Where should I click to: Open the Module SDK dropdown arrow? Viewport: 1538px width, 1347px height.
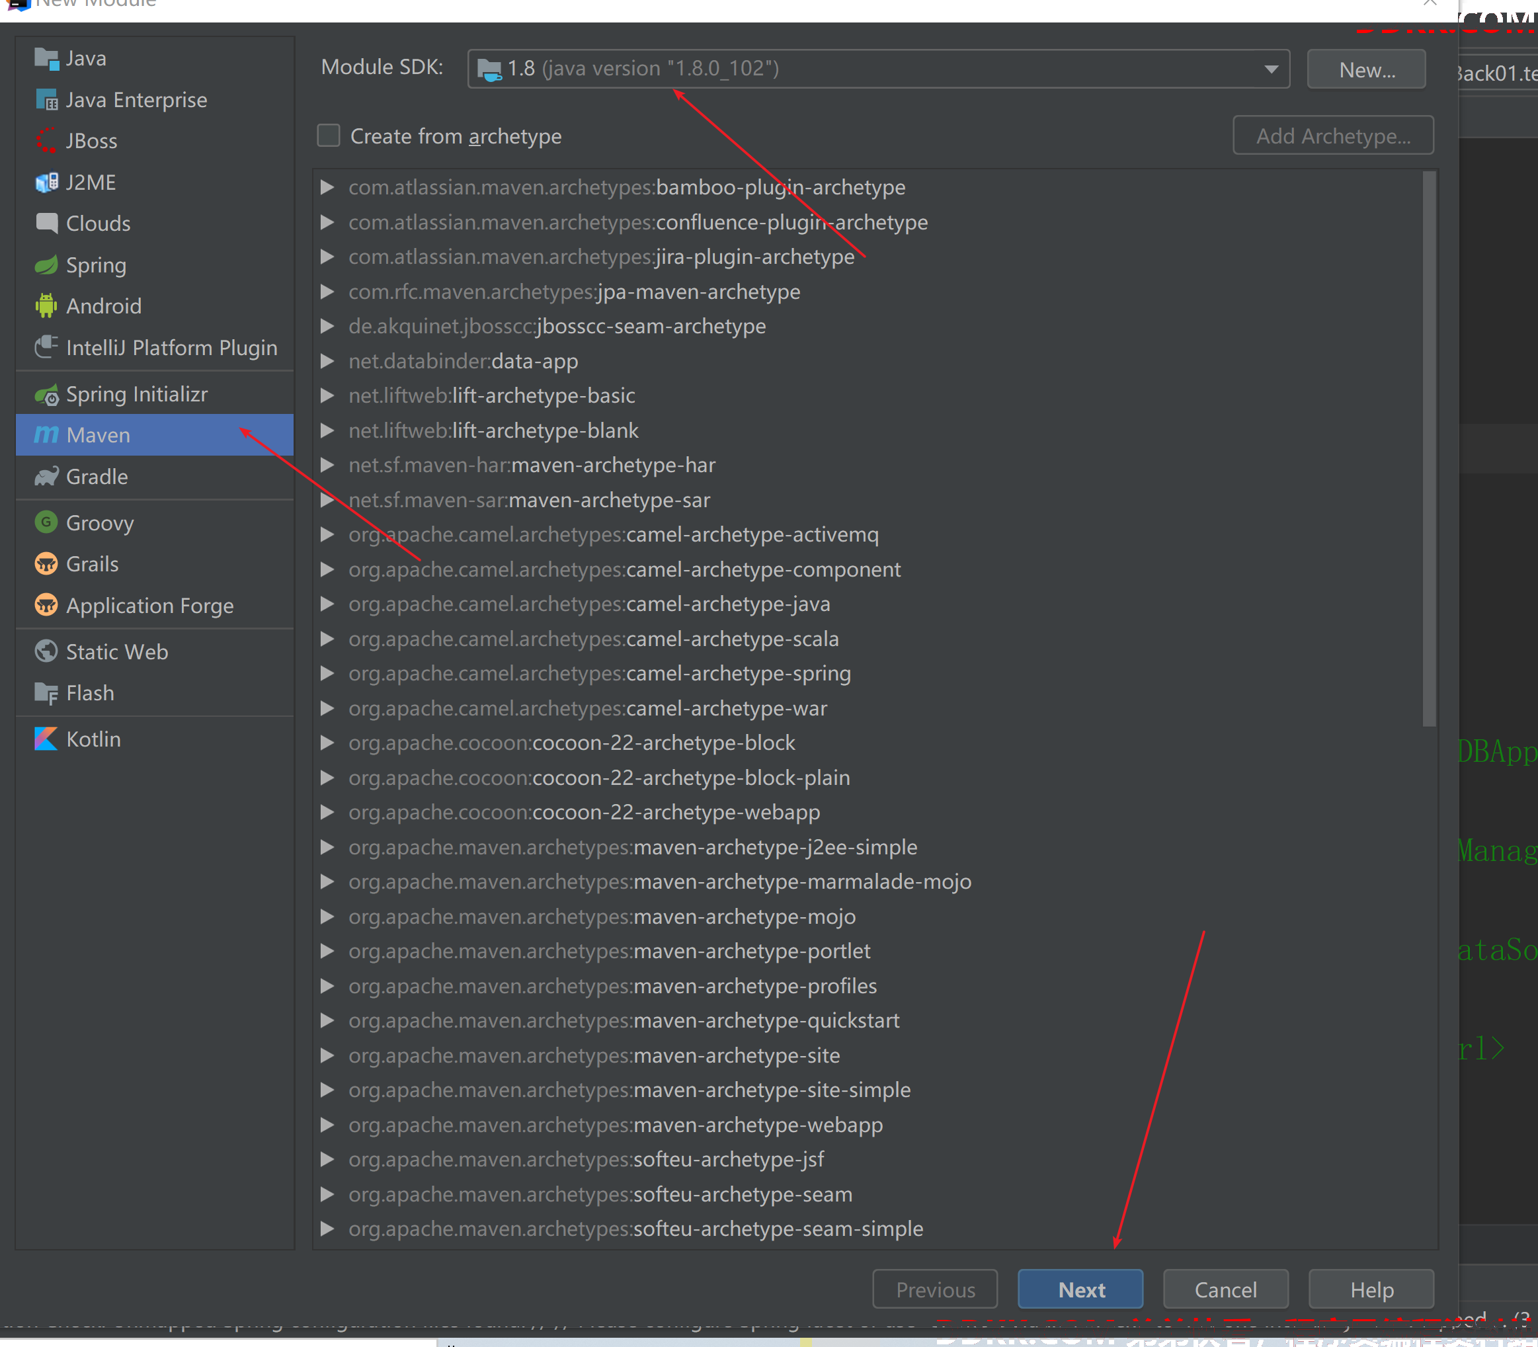(x=1270, y=69)
